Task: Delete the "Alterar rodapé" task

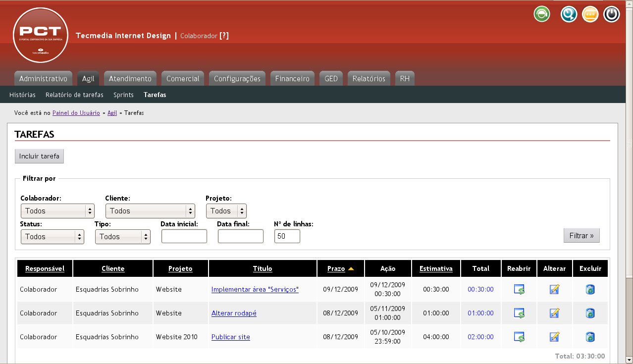Action: tap(590, 313)
